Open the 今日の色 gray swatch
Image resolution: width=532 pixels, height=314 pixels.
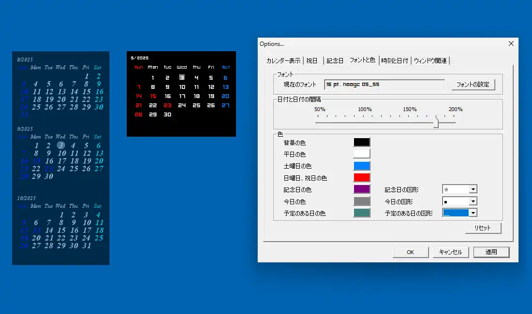click(x=362, y=201)
